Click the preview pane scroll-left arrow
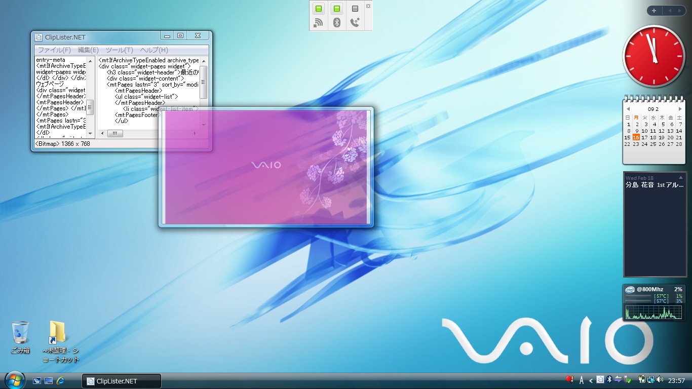This screenshot has height=389, width=692. pos(102,133)
